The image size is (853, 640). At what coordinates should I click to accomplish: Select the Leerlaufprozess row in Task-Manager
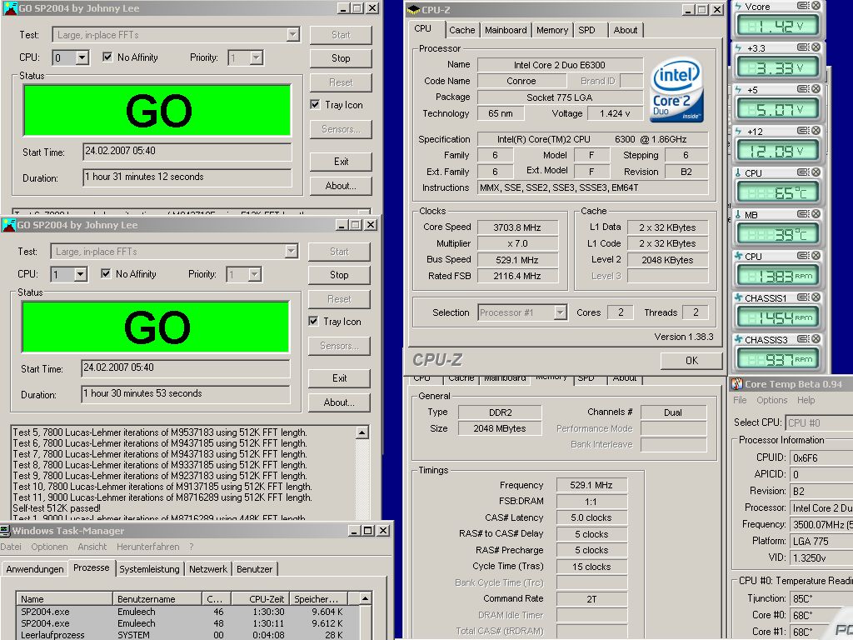point(187,634)
